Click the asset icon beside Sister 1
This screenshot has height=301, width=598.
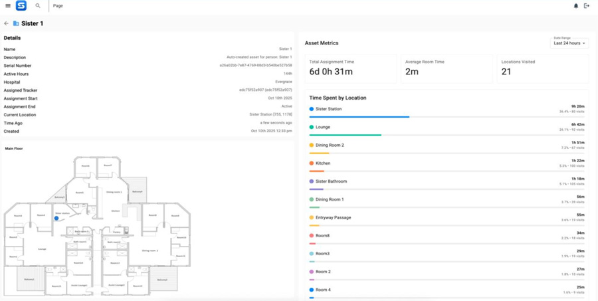[16, 23]
